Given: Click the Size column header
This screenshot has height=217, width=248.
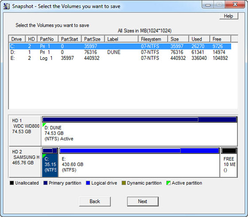Looking at the screenshot, I should pyautogui.click(x=178, y=39).
